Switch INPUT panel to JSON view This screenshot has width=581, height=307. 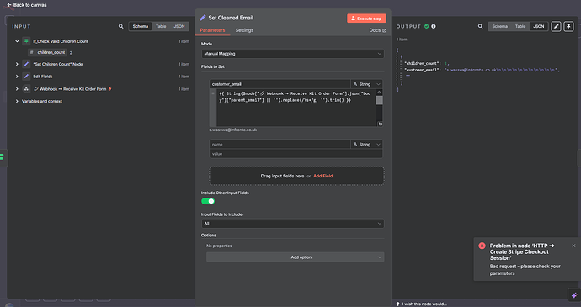point(179,26)
